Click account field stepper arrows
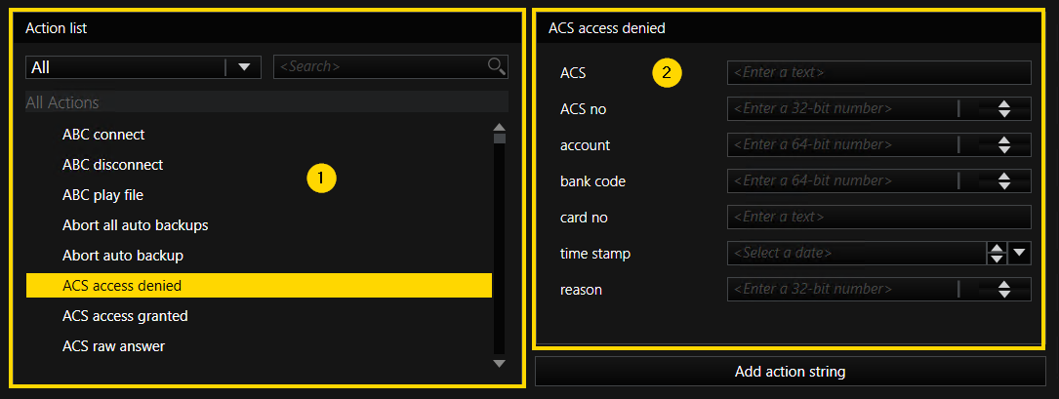The width and height of the screenshot is (1059, 399). point(1003,144)
